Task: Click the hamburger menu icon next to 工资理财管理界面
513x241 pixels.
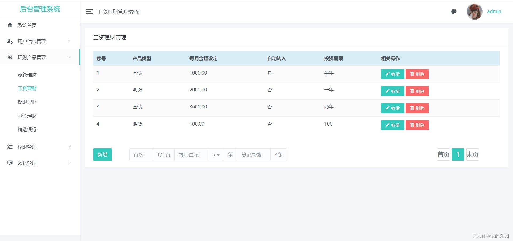Action: (x=89, y=12)
